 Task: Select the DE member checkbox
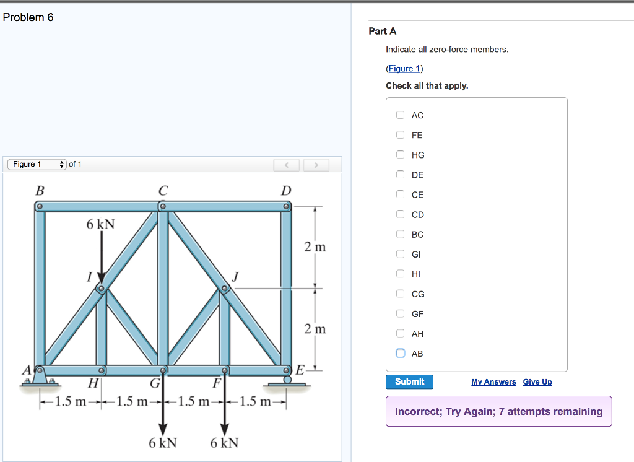[x=401, y=175]
